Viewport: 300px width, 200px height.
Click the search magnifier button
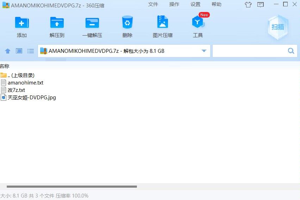click(291, 51)
